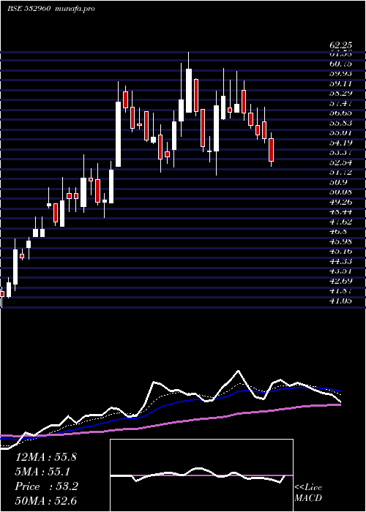Click the 45.16 price axis label

(340, 251)
